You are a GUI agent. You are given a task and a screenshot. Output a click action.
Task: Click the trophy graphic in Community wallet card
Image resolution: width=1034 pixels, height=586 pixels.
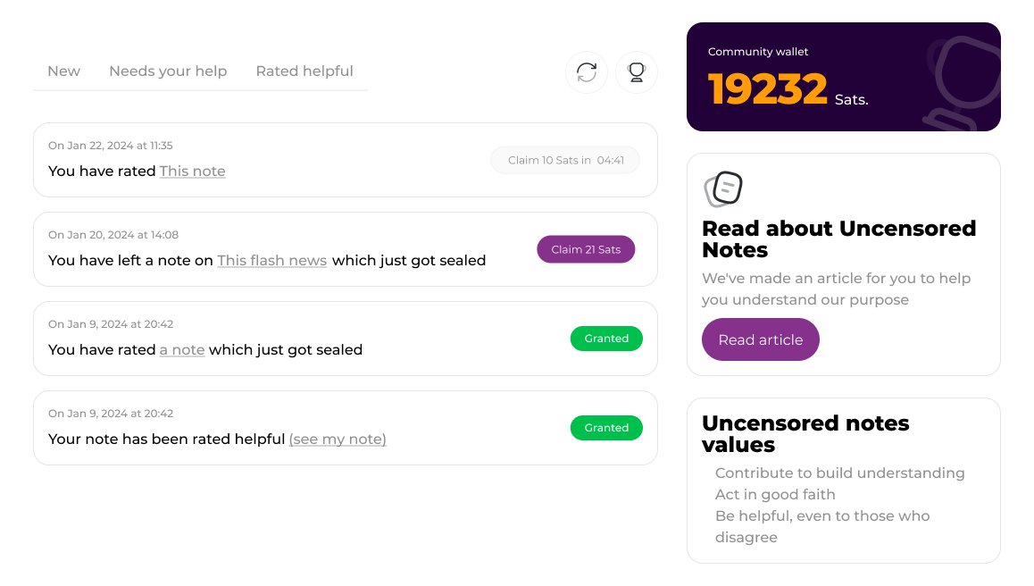(x=960, y=82)
